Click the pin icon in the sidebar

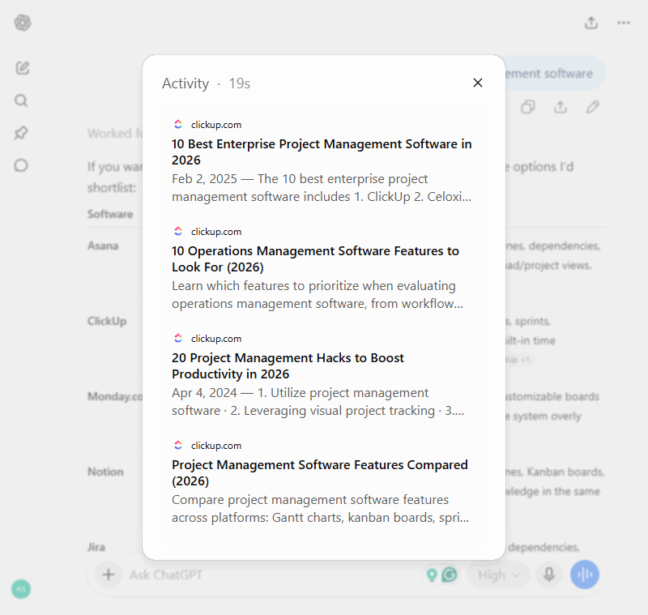click(21, 133)
